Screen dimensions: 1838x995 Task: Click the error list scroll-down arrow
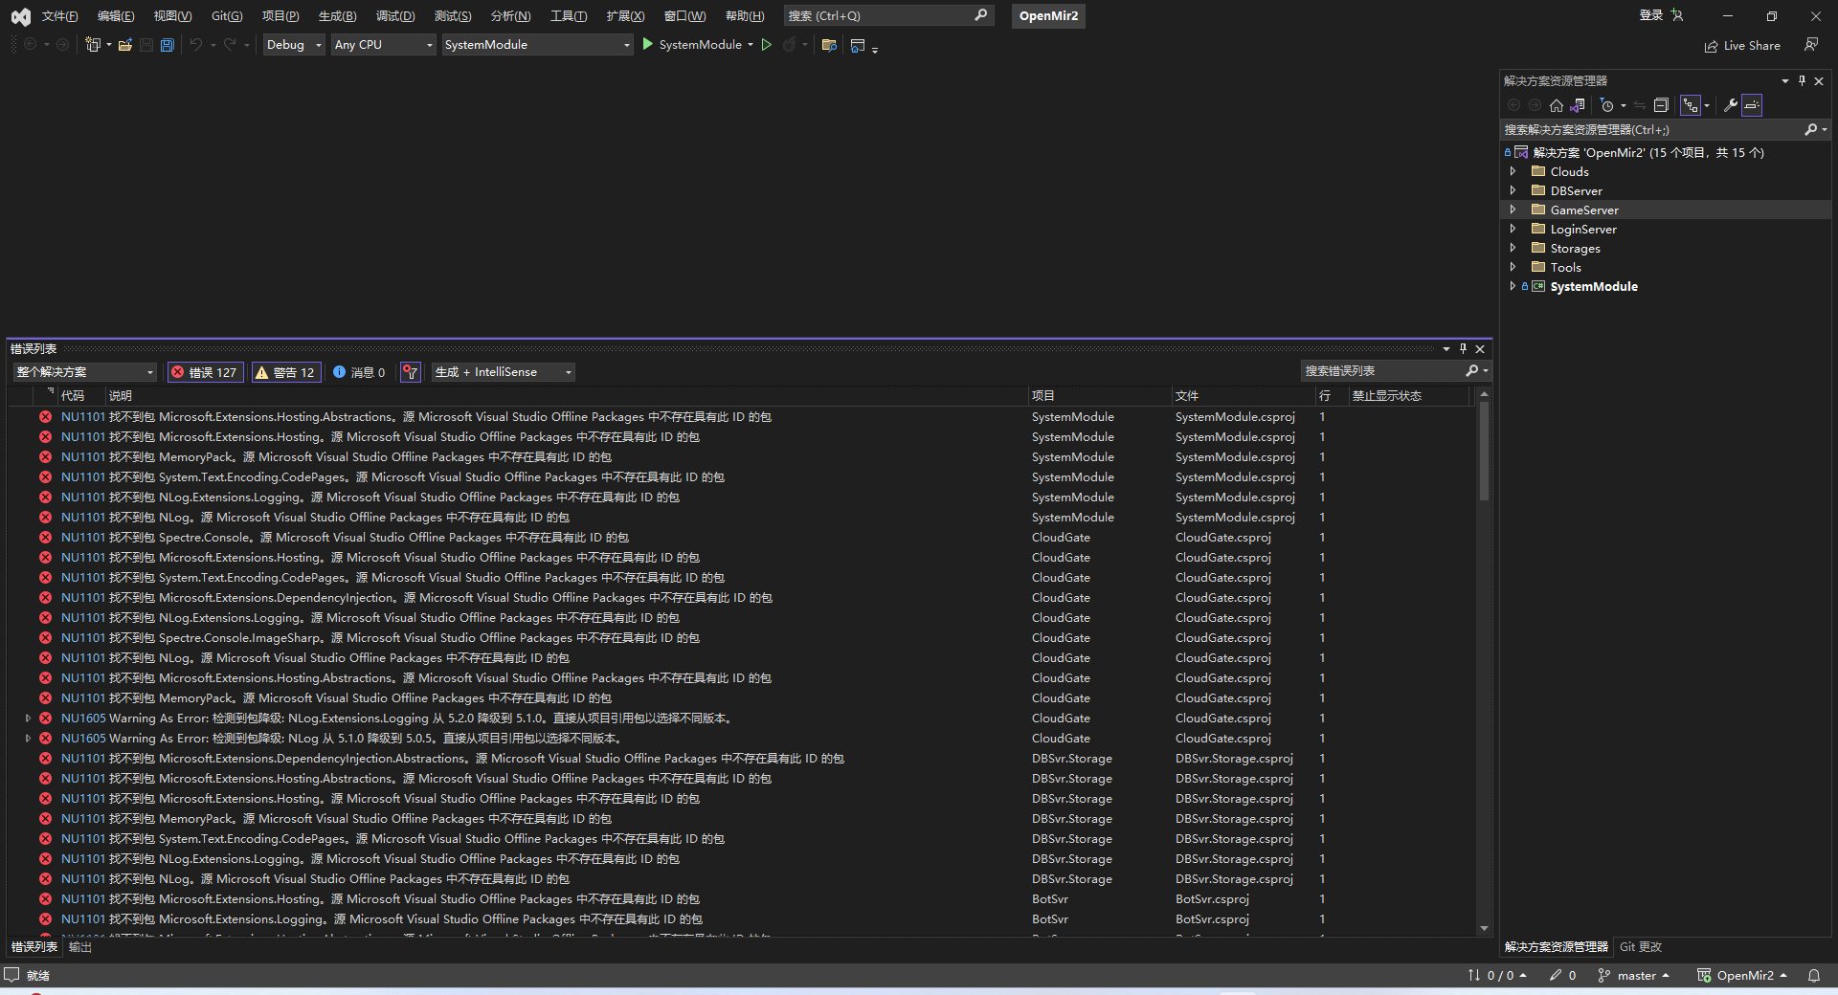(x=1484, y=928)
